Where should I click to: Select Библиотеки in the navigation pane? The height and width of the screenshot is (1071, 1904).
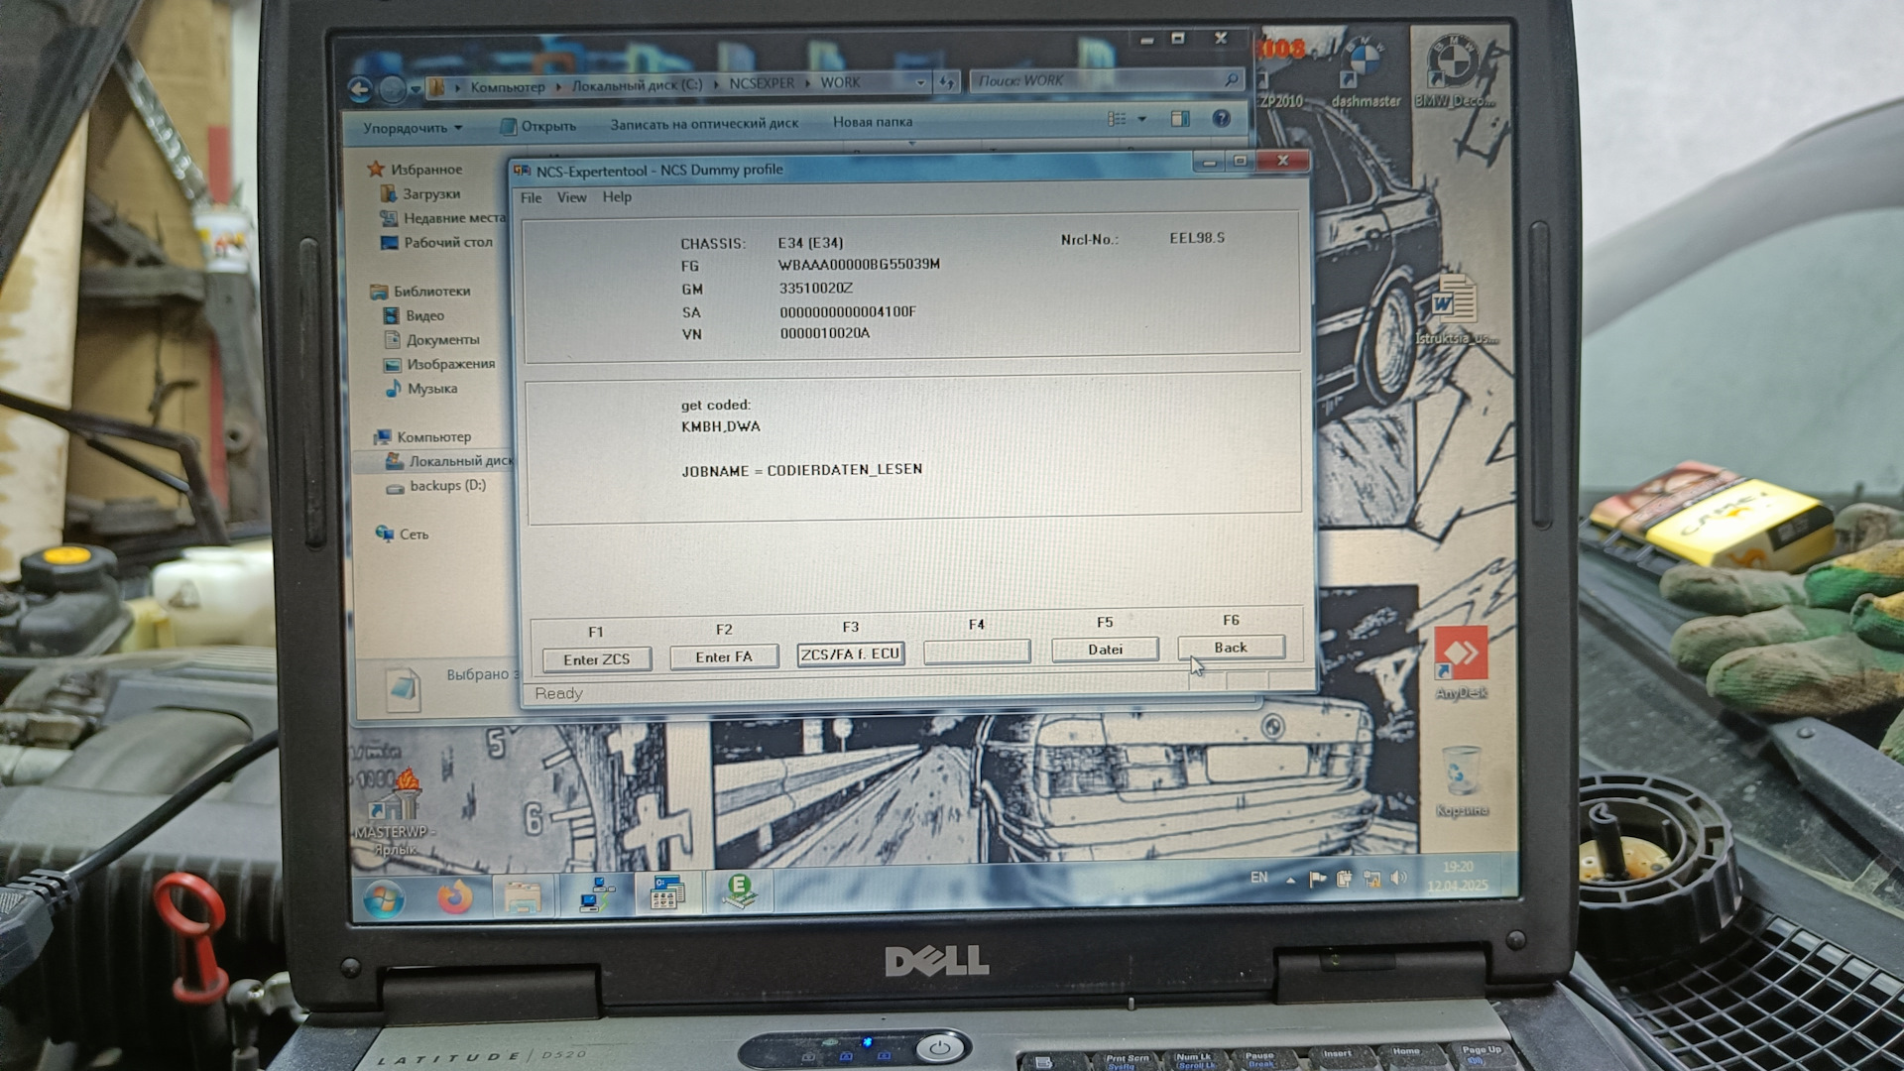[420, 292]
